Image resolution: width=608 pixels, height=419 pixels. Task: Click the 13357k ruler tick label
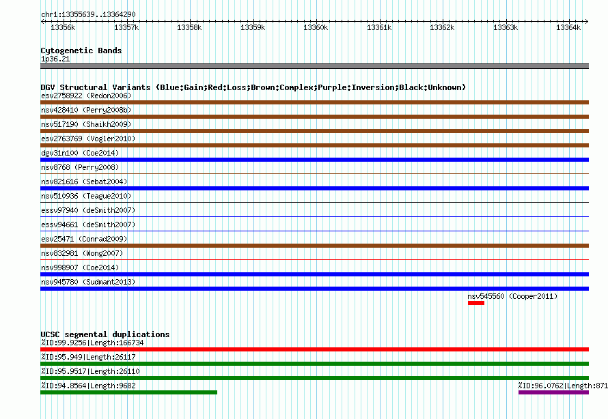point(126,27)
